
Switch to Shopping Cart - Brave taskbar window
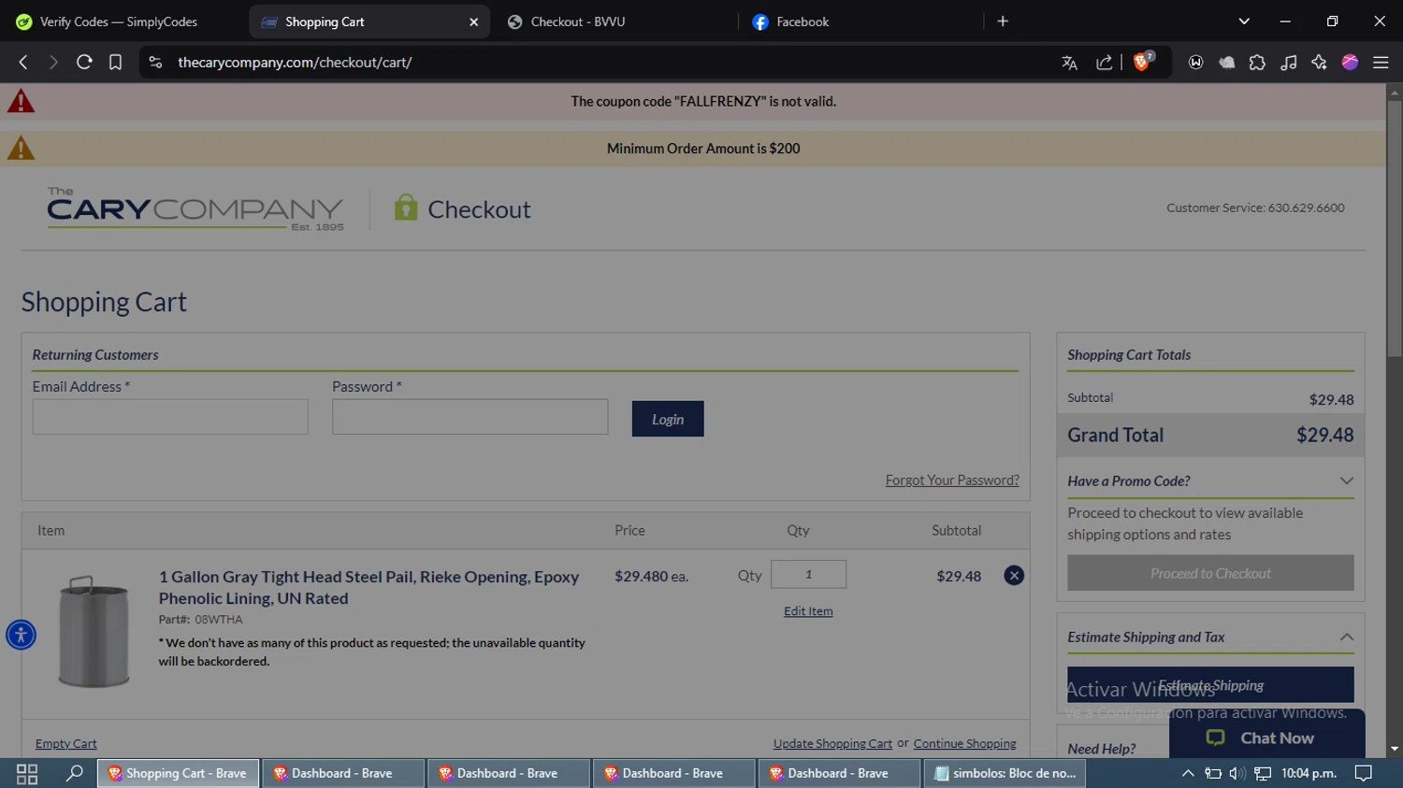[x=178, y=773]
